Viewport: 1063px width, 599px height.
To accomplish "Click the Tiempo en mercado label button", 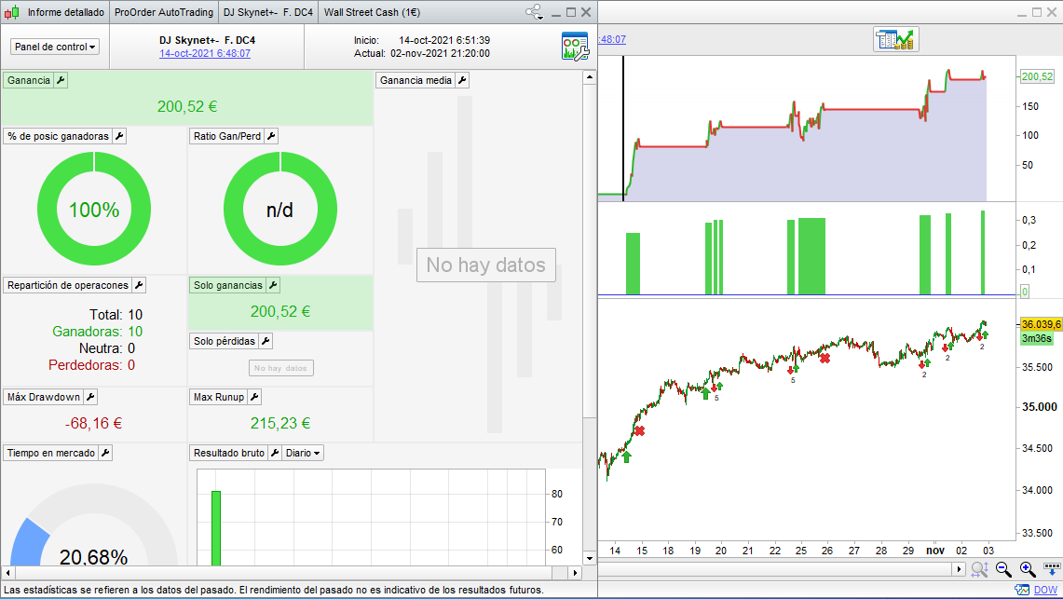I will point(51,453).
